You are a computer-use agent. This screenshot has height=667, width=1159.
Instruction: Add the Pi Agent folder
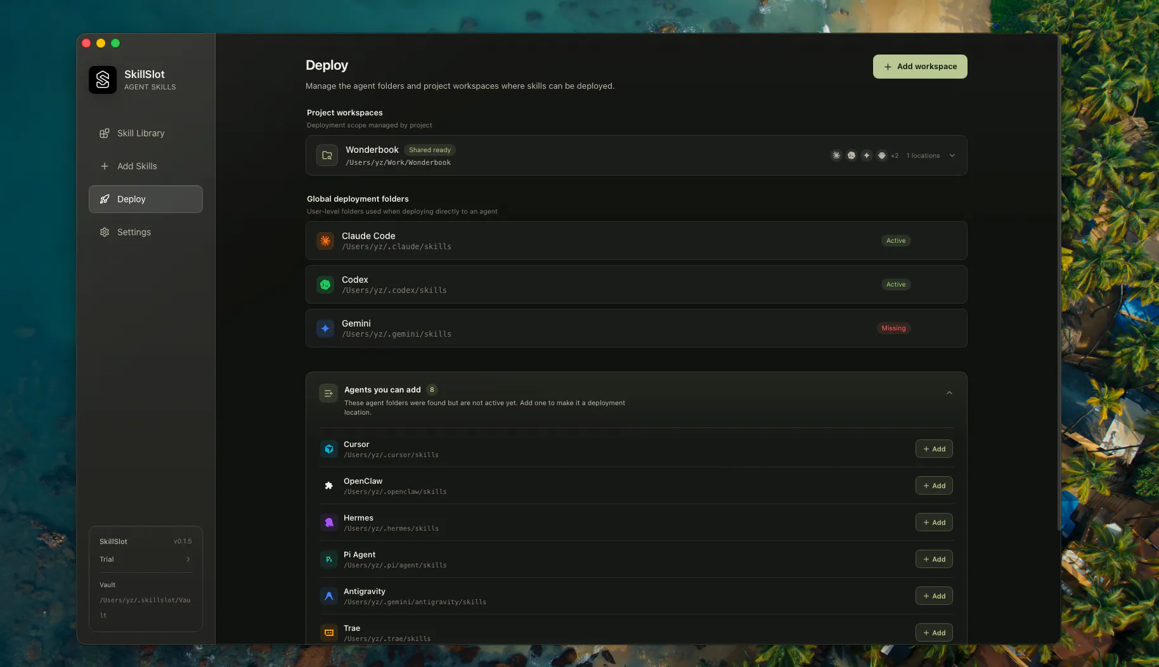934,559
